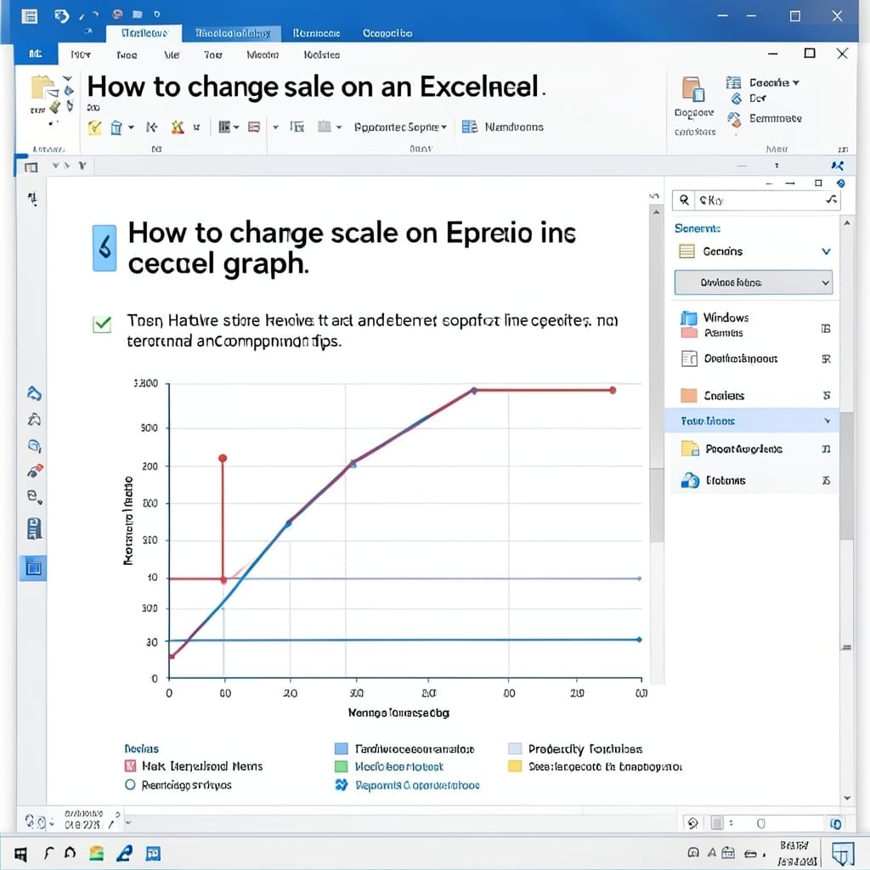Click the blue diamond icon in the side panel header

(841, 184)
